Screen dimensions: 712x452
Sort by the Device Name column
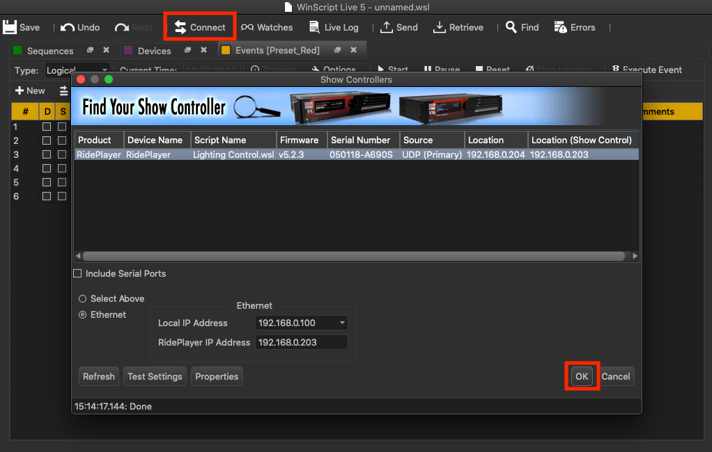point(157,140)
